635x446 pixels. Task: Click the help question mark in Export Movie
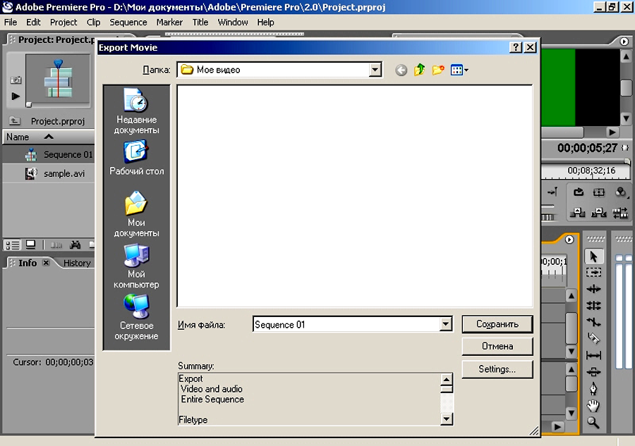516,47
